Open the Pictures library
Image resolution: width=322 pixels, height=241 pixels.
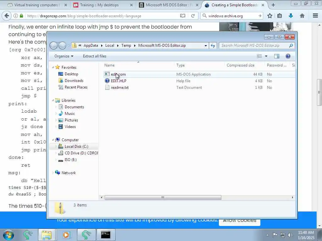(x=71, y=120)
